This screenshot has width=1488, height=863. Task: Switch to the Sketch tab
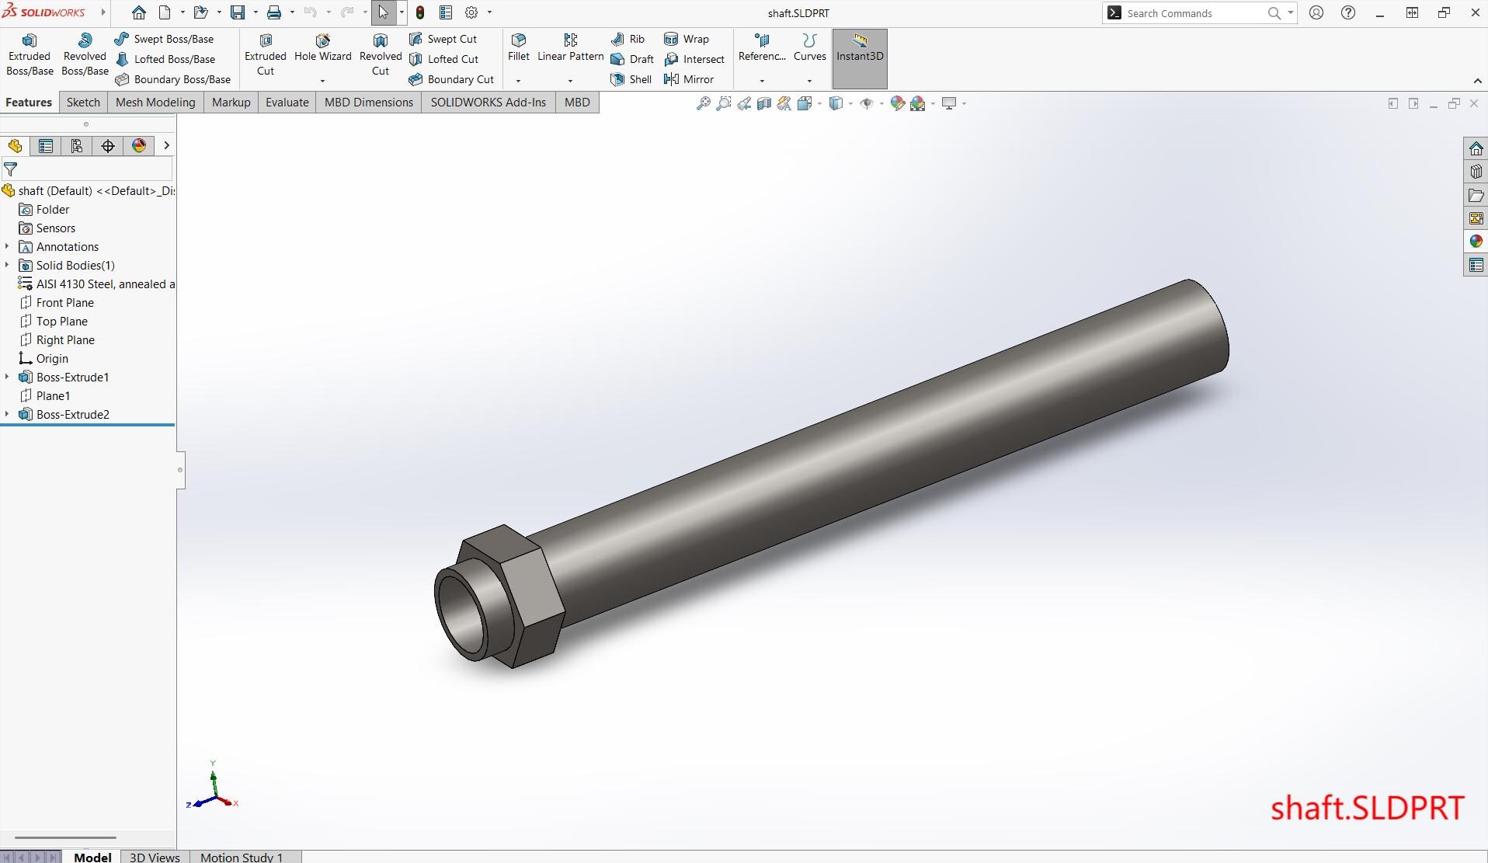[82, 102]
